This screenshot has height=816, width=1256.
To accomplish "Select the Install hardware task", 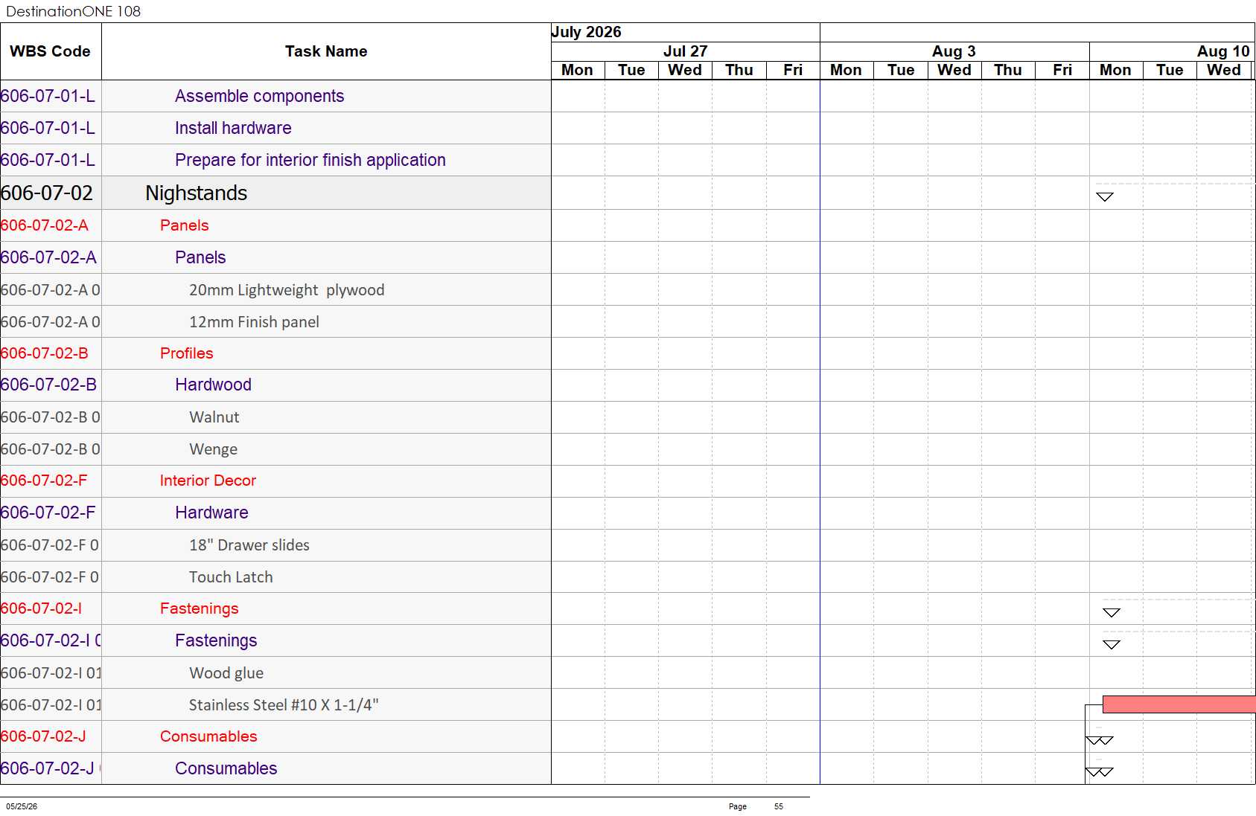I will (233, 128).
